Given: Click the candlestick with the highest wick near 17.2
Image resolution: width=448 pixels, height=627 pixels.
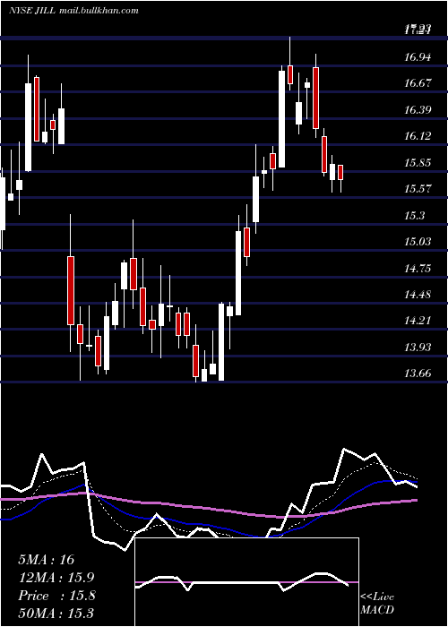Looking at the screenshot, I should coord(290,74).
